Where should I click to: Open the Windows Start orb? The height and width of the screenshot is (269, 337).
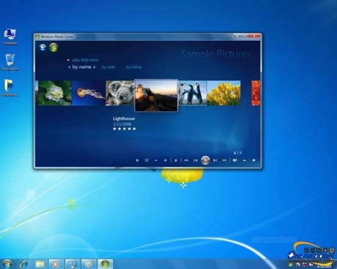7,264
